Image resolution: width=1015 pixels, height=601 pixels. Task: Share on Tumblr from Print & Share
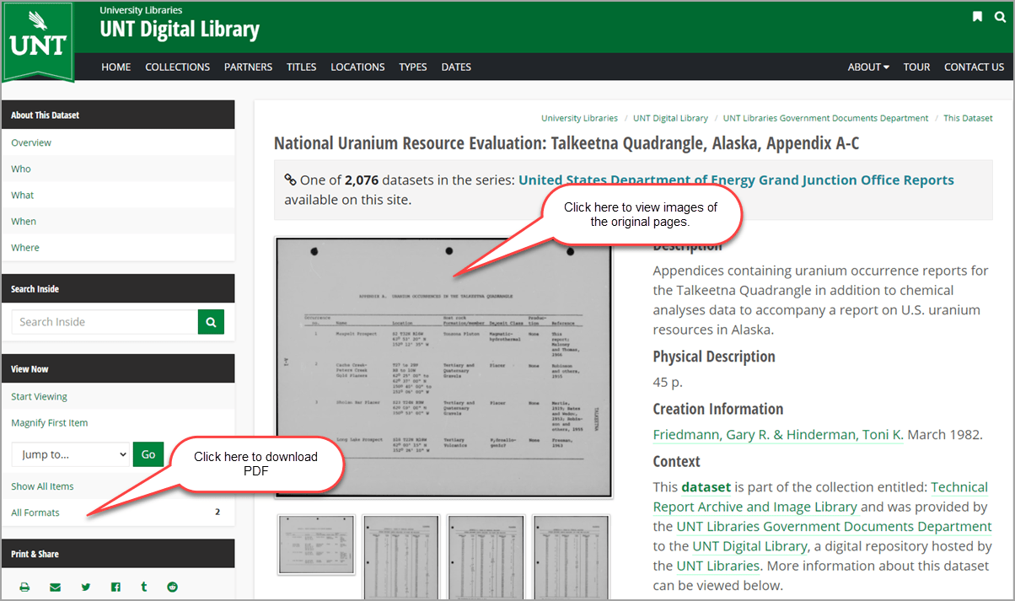click(x=142, y=586)
